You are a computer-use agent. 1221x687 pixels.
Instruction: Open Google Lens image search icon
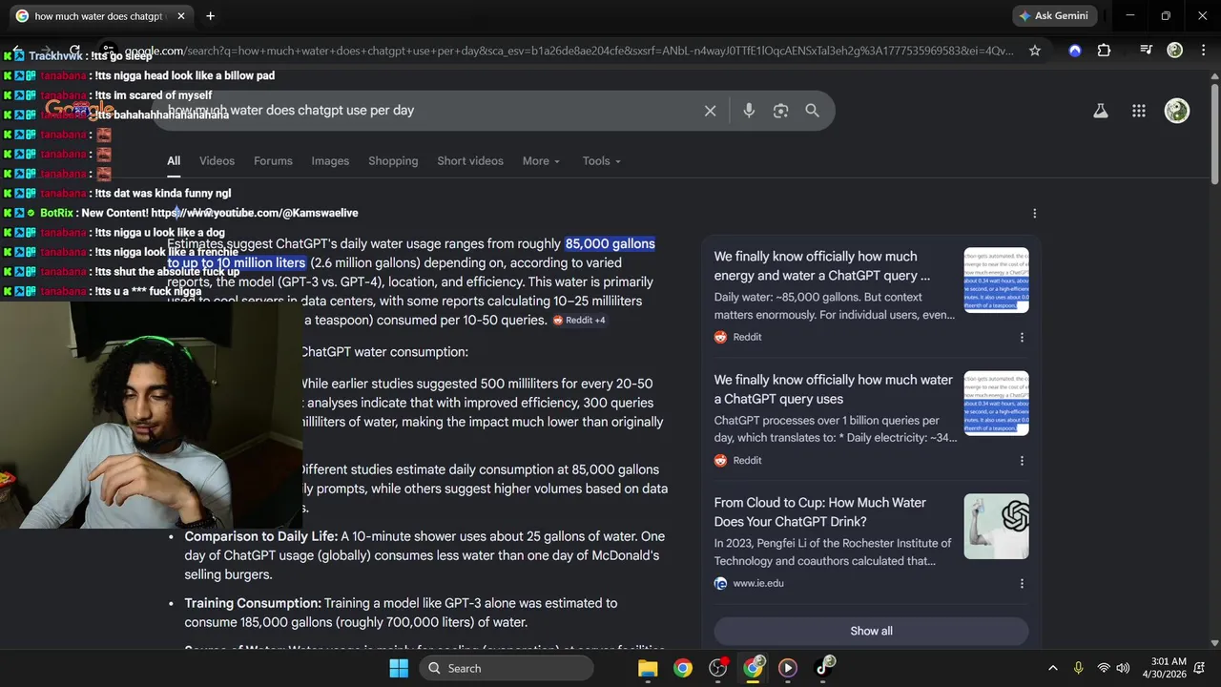pos(780,111)
